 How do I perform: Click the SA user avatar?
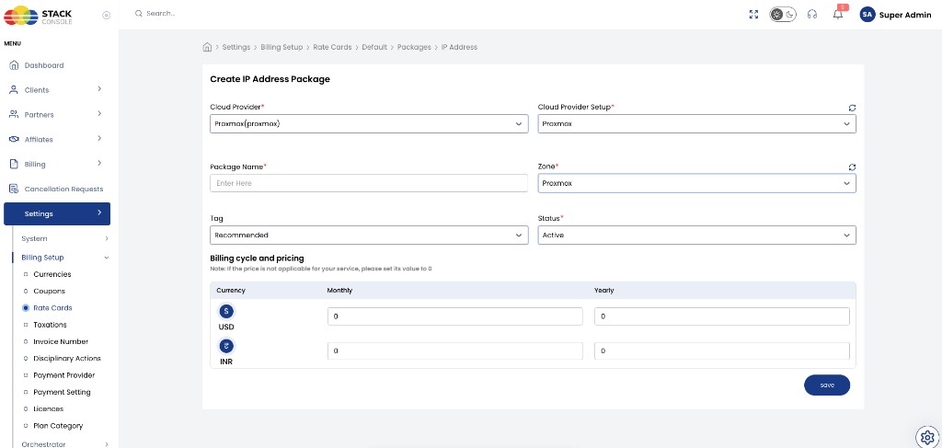pos(867,15)
